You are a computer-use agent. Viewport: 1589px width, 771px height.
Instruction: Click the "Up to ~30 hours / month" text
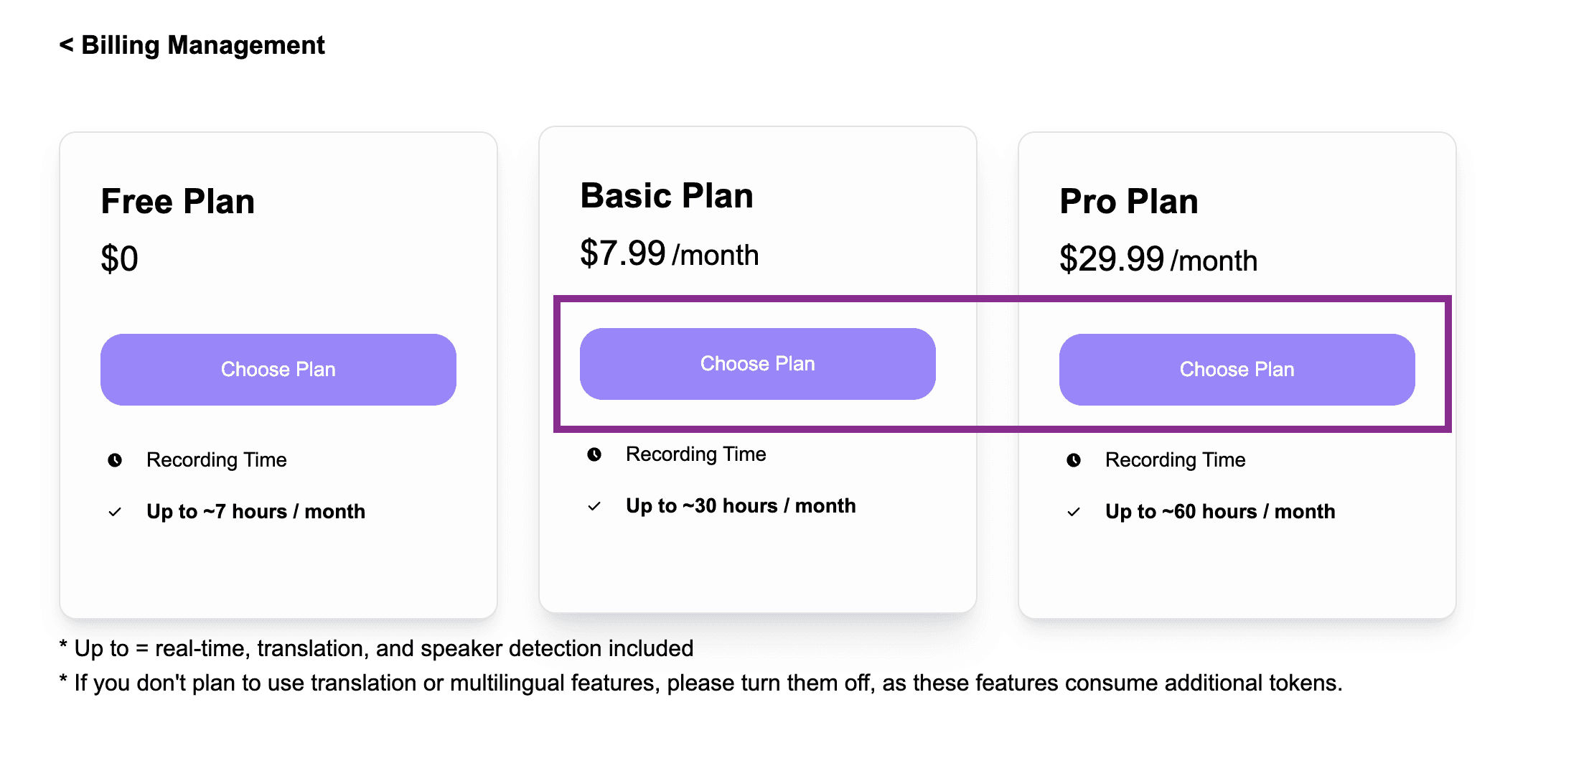click(741, 506)
